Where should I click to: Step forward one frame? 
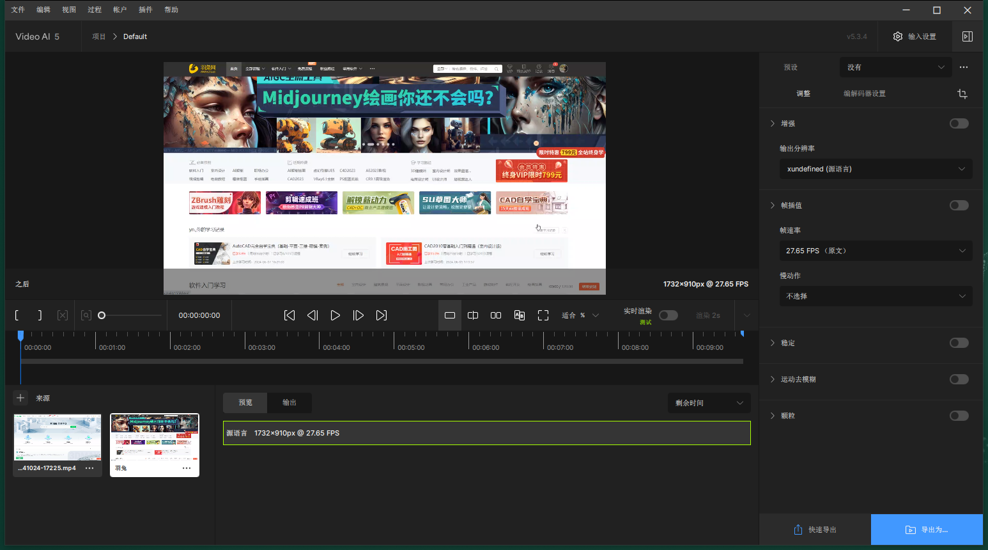359,315
